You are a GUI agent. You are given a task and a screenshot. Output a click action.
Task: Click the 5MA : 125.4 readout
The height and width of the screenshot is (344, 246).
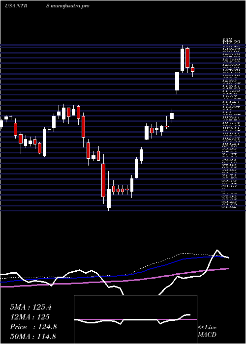[x=31, y=307]
